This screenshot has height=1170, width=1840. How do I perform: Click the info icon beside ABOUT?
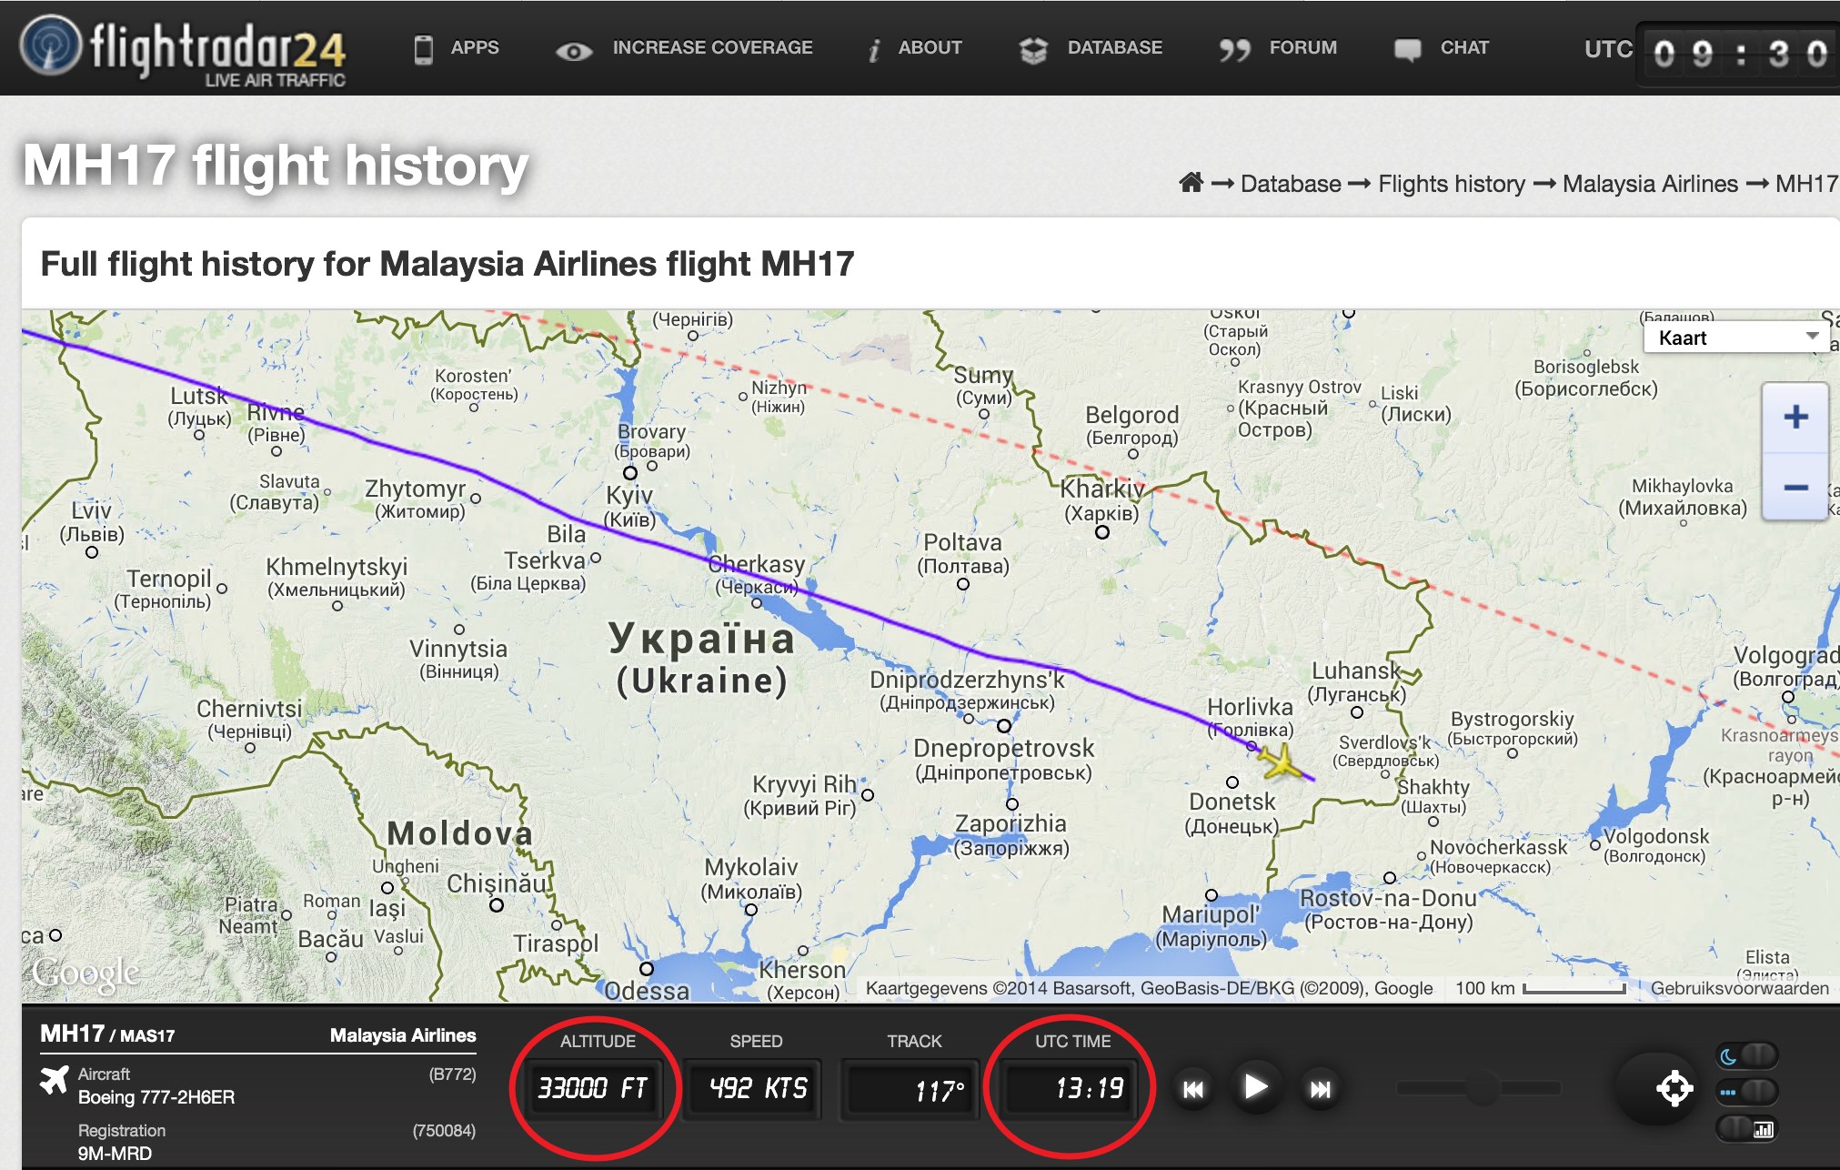874,51
